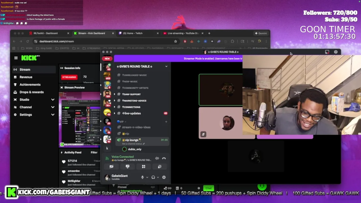Viewport: 361px width, 203px height.
Task: Open the Discord server with badge 602
Action: tap(107, 76)
